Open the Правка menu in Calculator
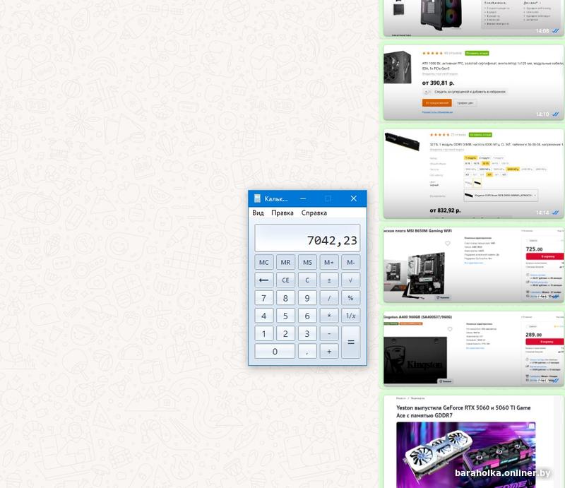Screen dimensions: 565x488 (282, 213)
